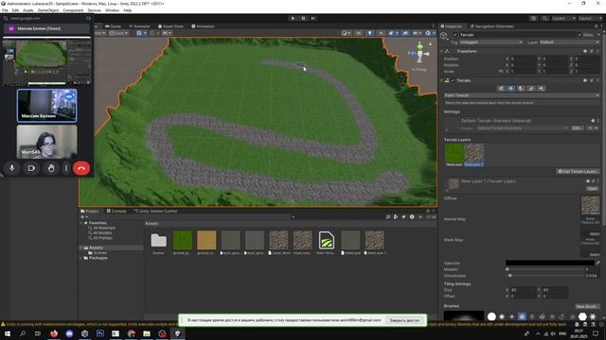Adjust the Smoothness slider

click(x=545, y=276)
